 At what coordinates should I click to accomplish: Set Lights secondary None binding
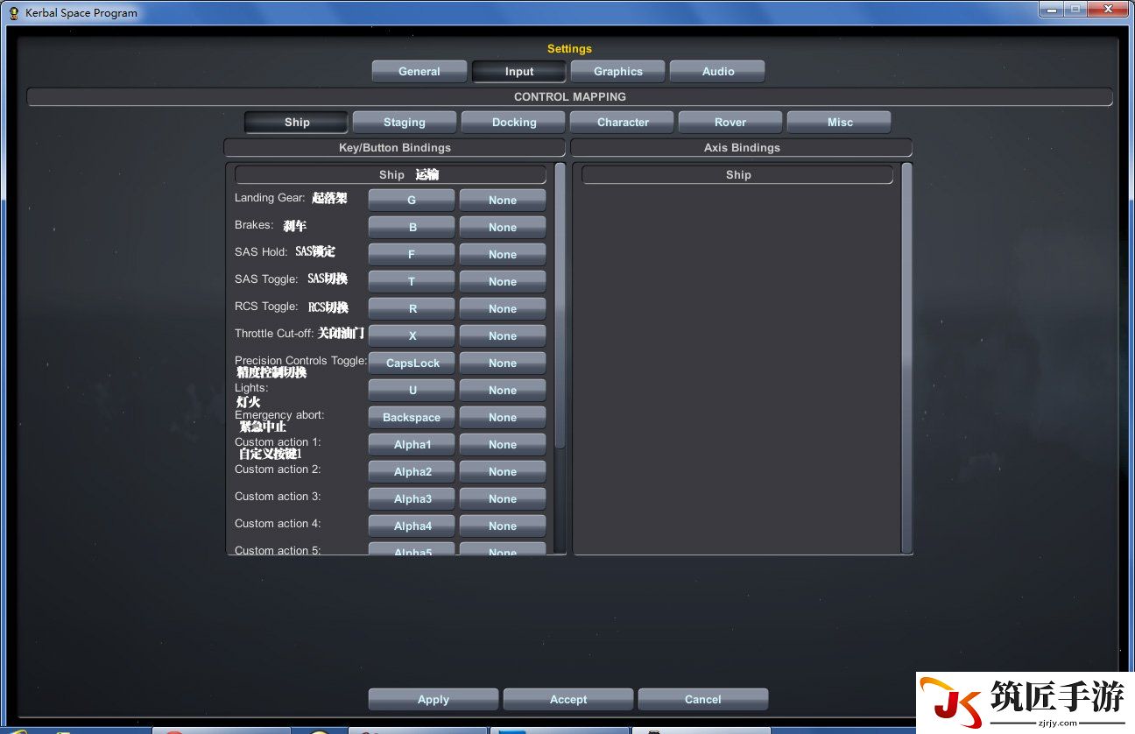(503, 391)
